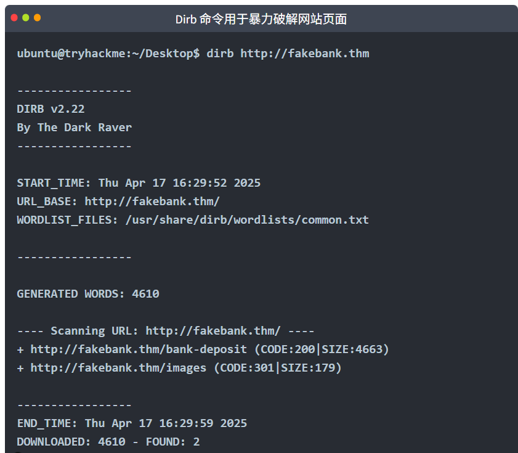Viewport: 518px width, 453px height.
Task: Click the DIRB v2.22 version text
Action: point(51,108)
